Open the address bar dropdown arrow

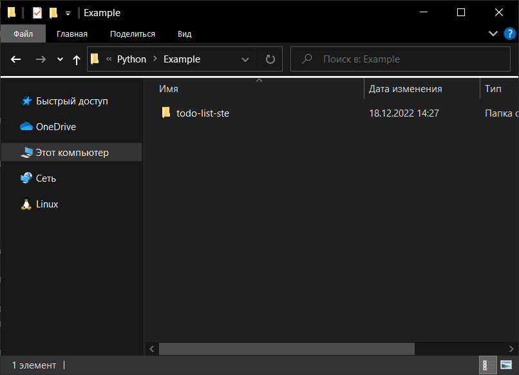(x=245, y=59)
